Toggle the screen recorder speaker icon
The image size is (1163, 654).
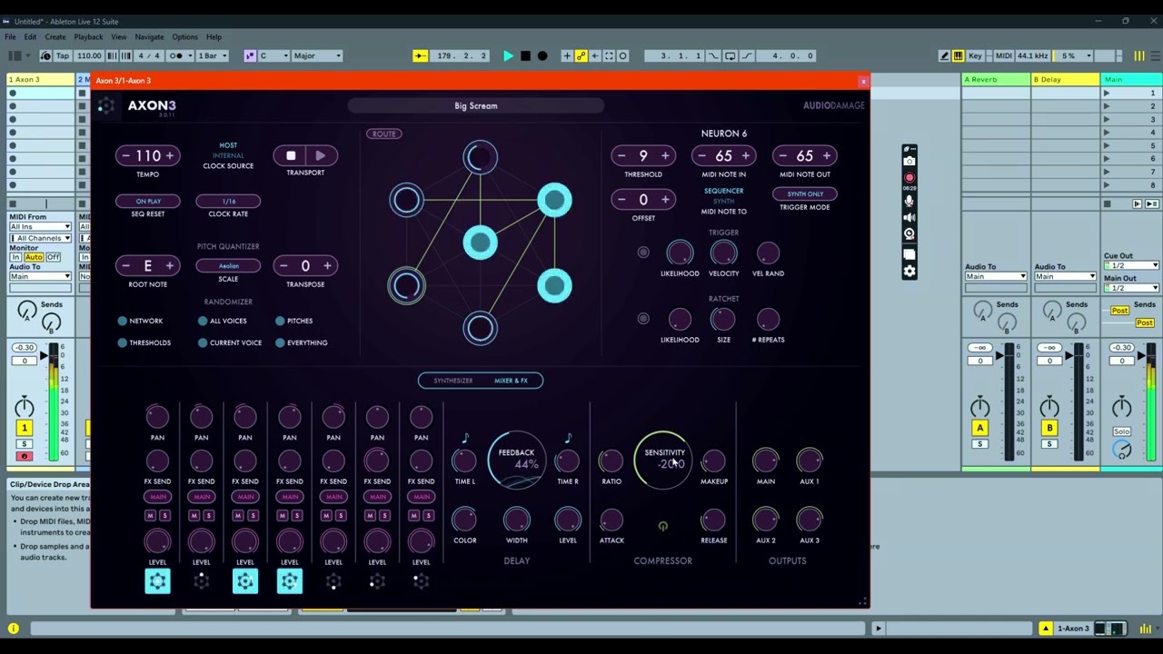tap(910, 217)
